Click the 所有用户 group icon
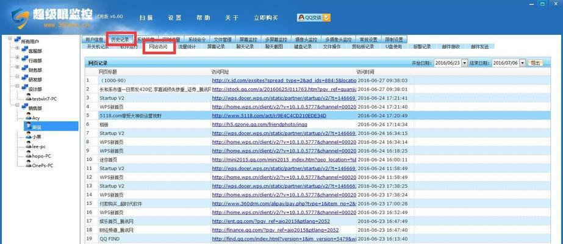This screenshot has height=244, width=563. click(x=17, y=40)
